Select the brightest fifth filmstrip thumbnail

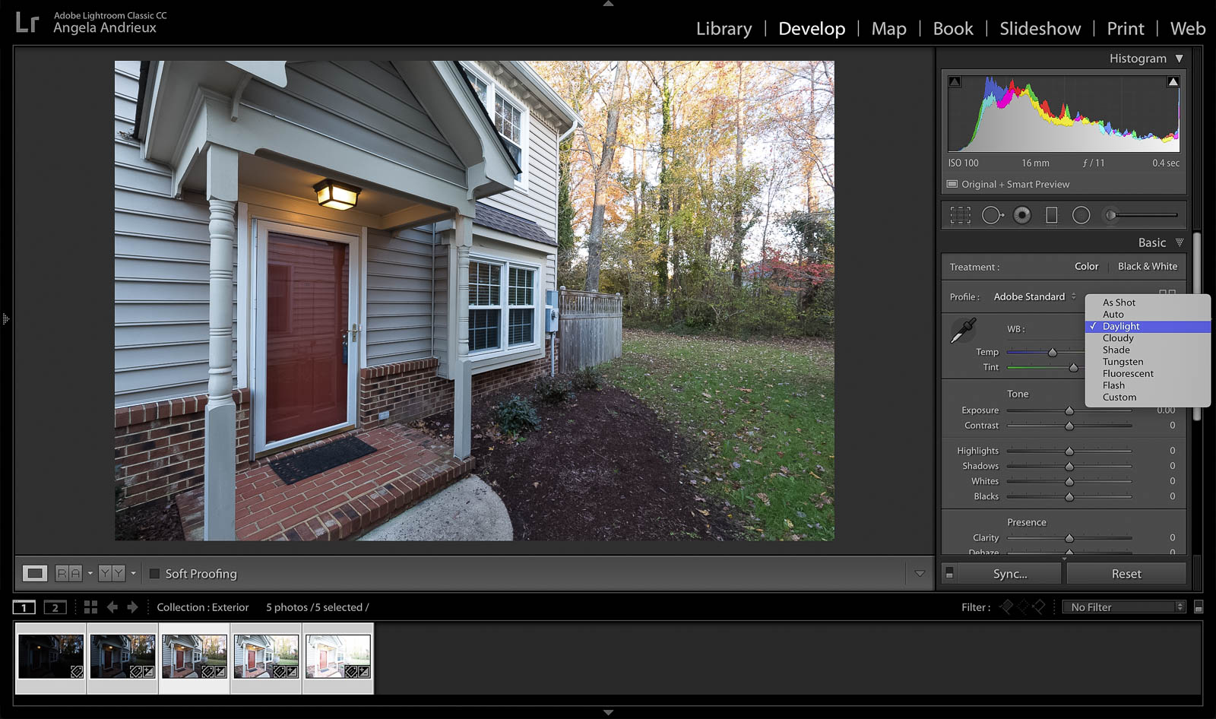[x=337, y=656]
